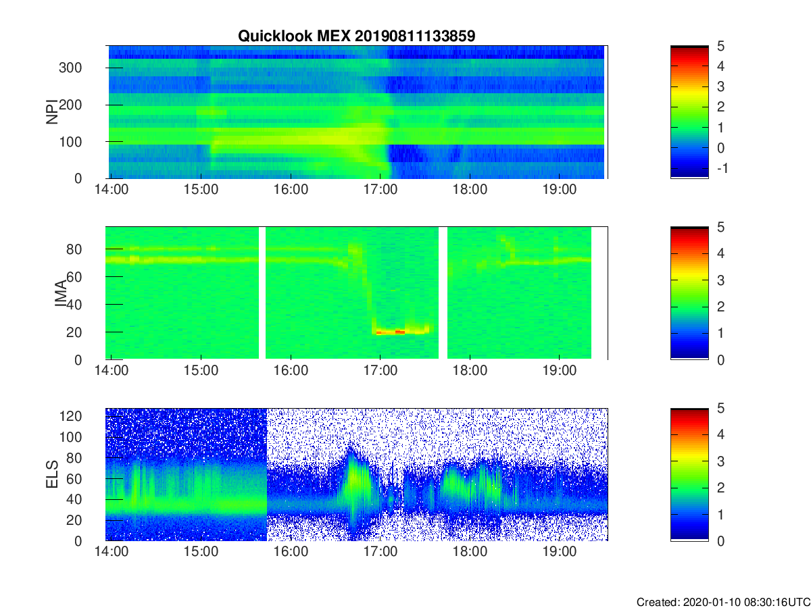811x608 pixels.
Task: Click the NPI spectrogram panel
Action: [x=357, y=112]
